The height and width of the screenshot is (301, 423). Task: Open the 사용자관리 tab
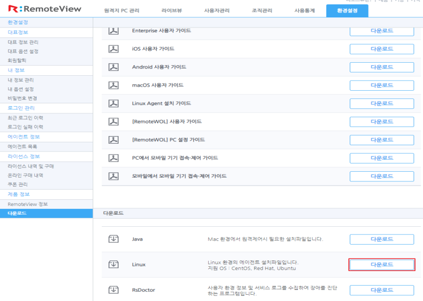pyautogui.click(x=217, y=11)
